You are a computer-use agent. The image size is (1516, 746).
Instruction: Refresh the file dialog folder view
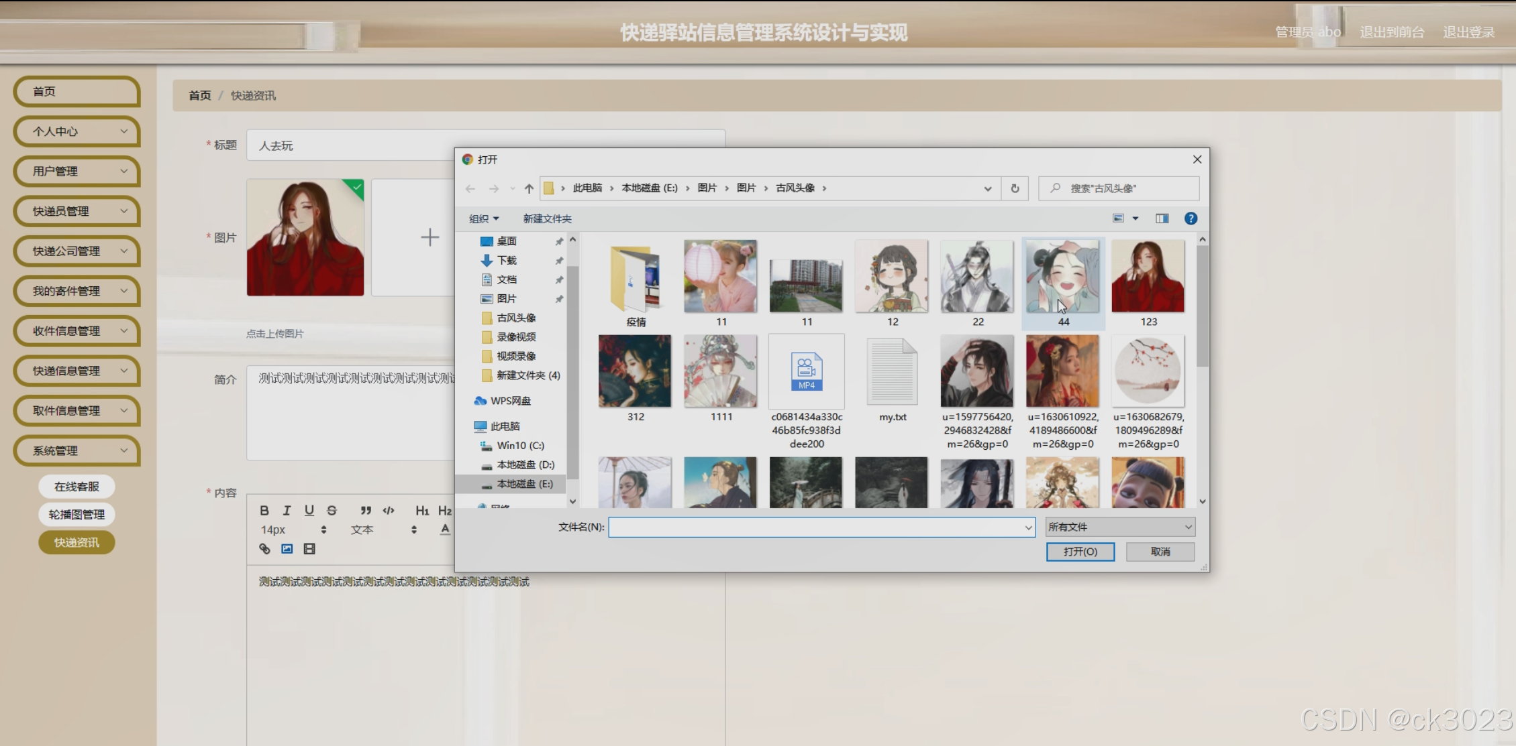coord(1015,188)
